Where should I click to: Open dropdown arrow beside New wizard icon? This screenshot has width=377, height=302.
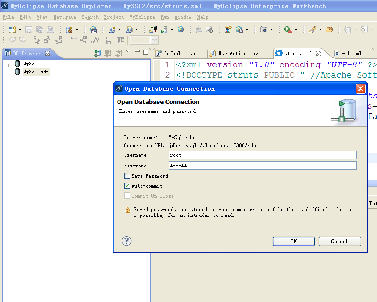point(20,30)
